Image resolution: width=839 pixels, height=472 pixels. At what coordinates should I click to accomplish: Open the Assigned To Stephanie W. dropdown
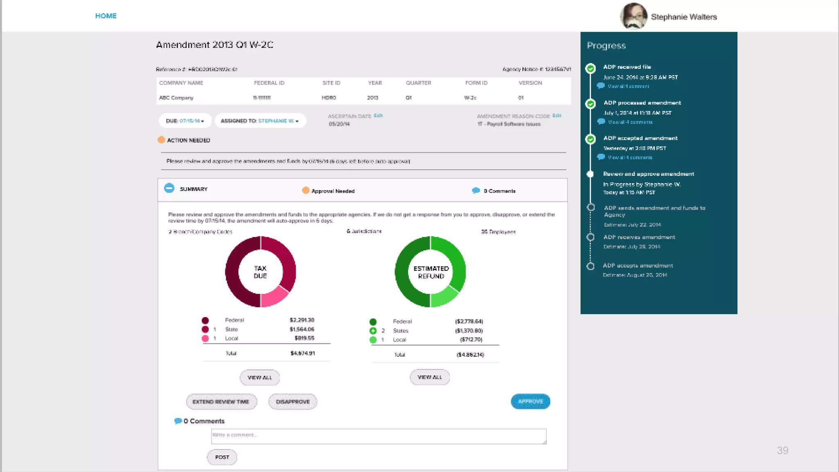click(260, 121)
